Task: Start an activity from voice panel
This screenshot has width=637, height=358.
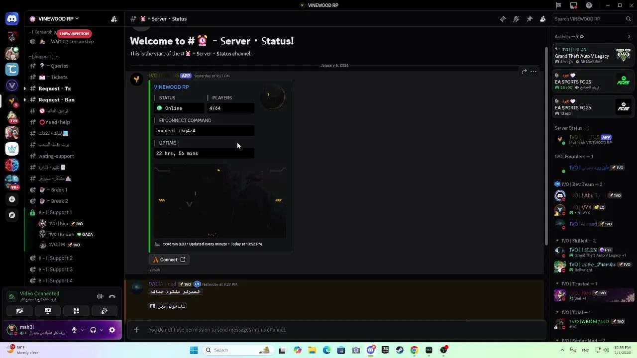Action: click(76, 311)
